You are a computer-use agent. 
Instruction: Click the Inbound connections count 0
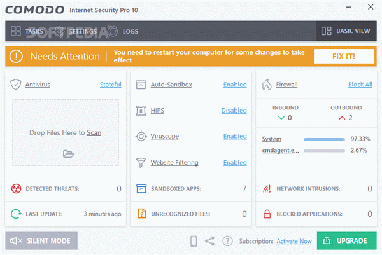tap(290, 118)
